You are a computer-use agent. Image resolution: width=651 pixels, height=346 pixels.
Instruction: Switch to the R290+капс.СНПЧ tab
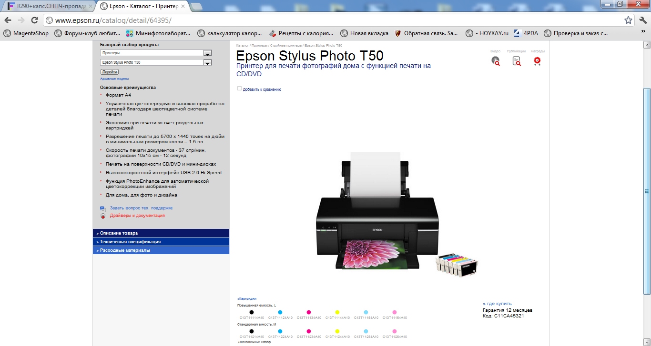48,6
